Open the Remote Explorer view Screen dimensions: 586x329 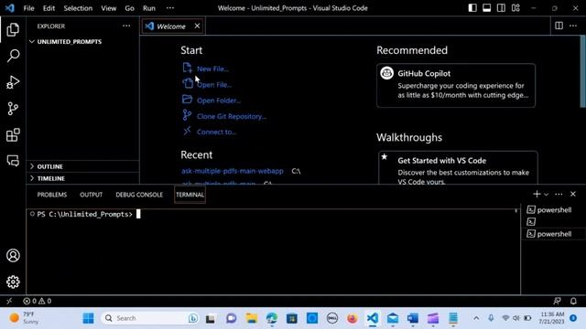click(x=13, y=161)
